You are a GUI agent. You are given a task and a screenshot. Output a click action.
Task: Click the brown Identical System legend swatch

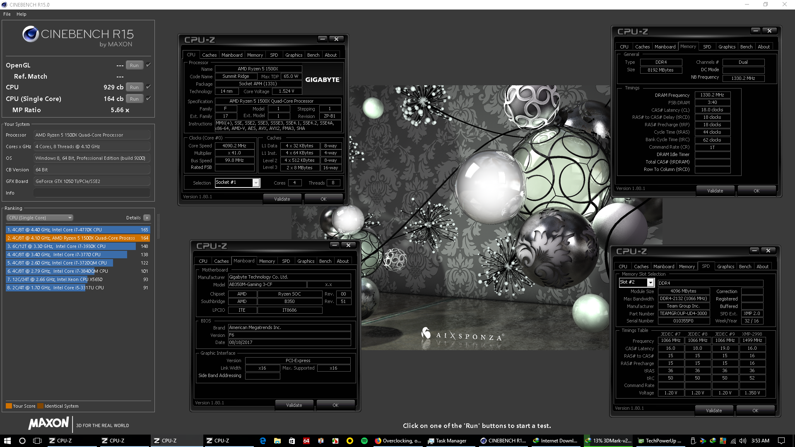tap(41, 406)
